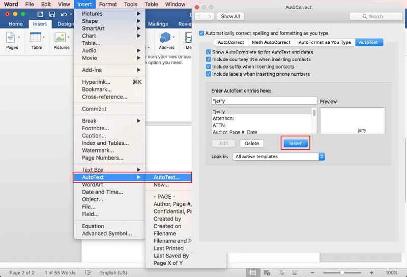Open the Undo history dropdown arrow

click(x=71, y=14)
